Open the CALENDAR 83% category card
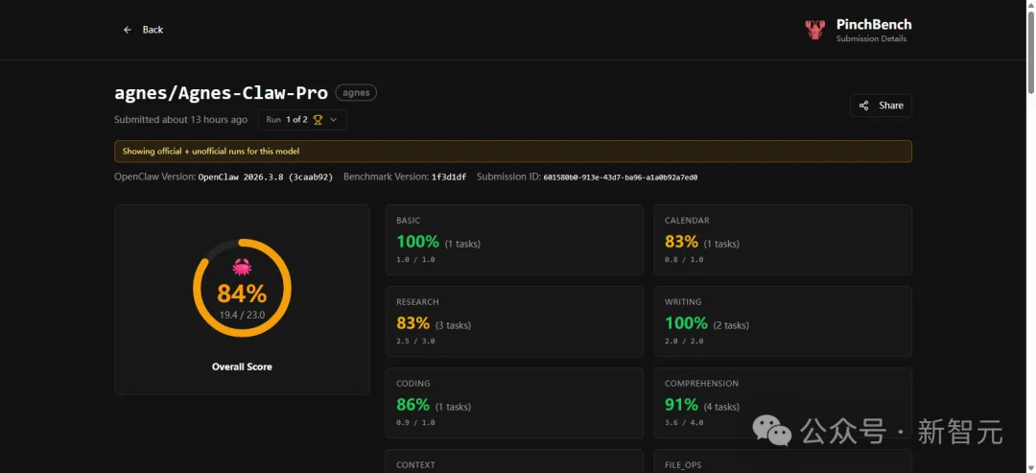The width and height of the screenshot is (1036, 473). click(x=782, y=240)
